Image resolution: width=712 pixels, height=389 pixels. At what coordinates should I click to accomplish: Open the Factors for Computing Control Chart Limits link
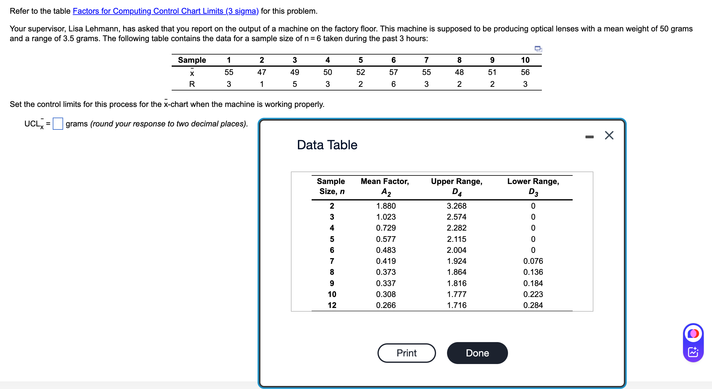click(x=165, y=11)
